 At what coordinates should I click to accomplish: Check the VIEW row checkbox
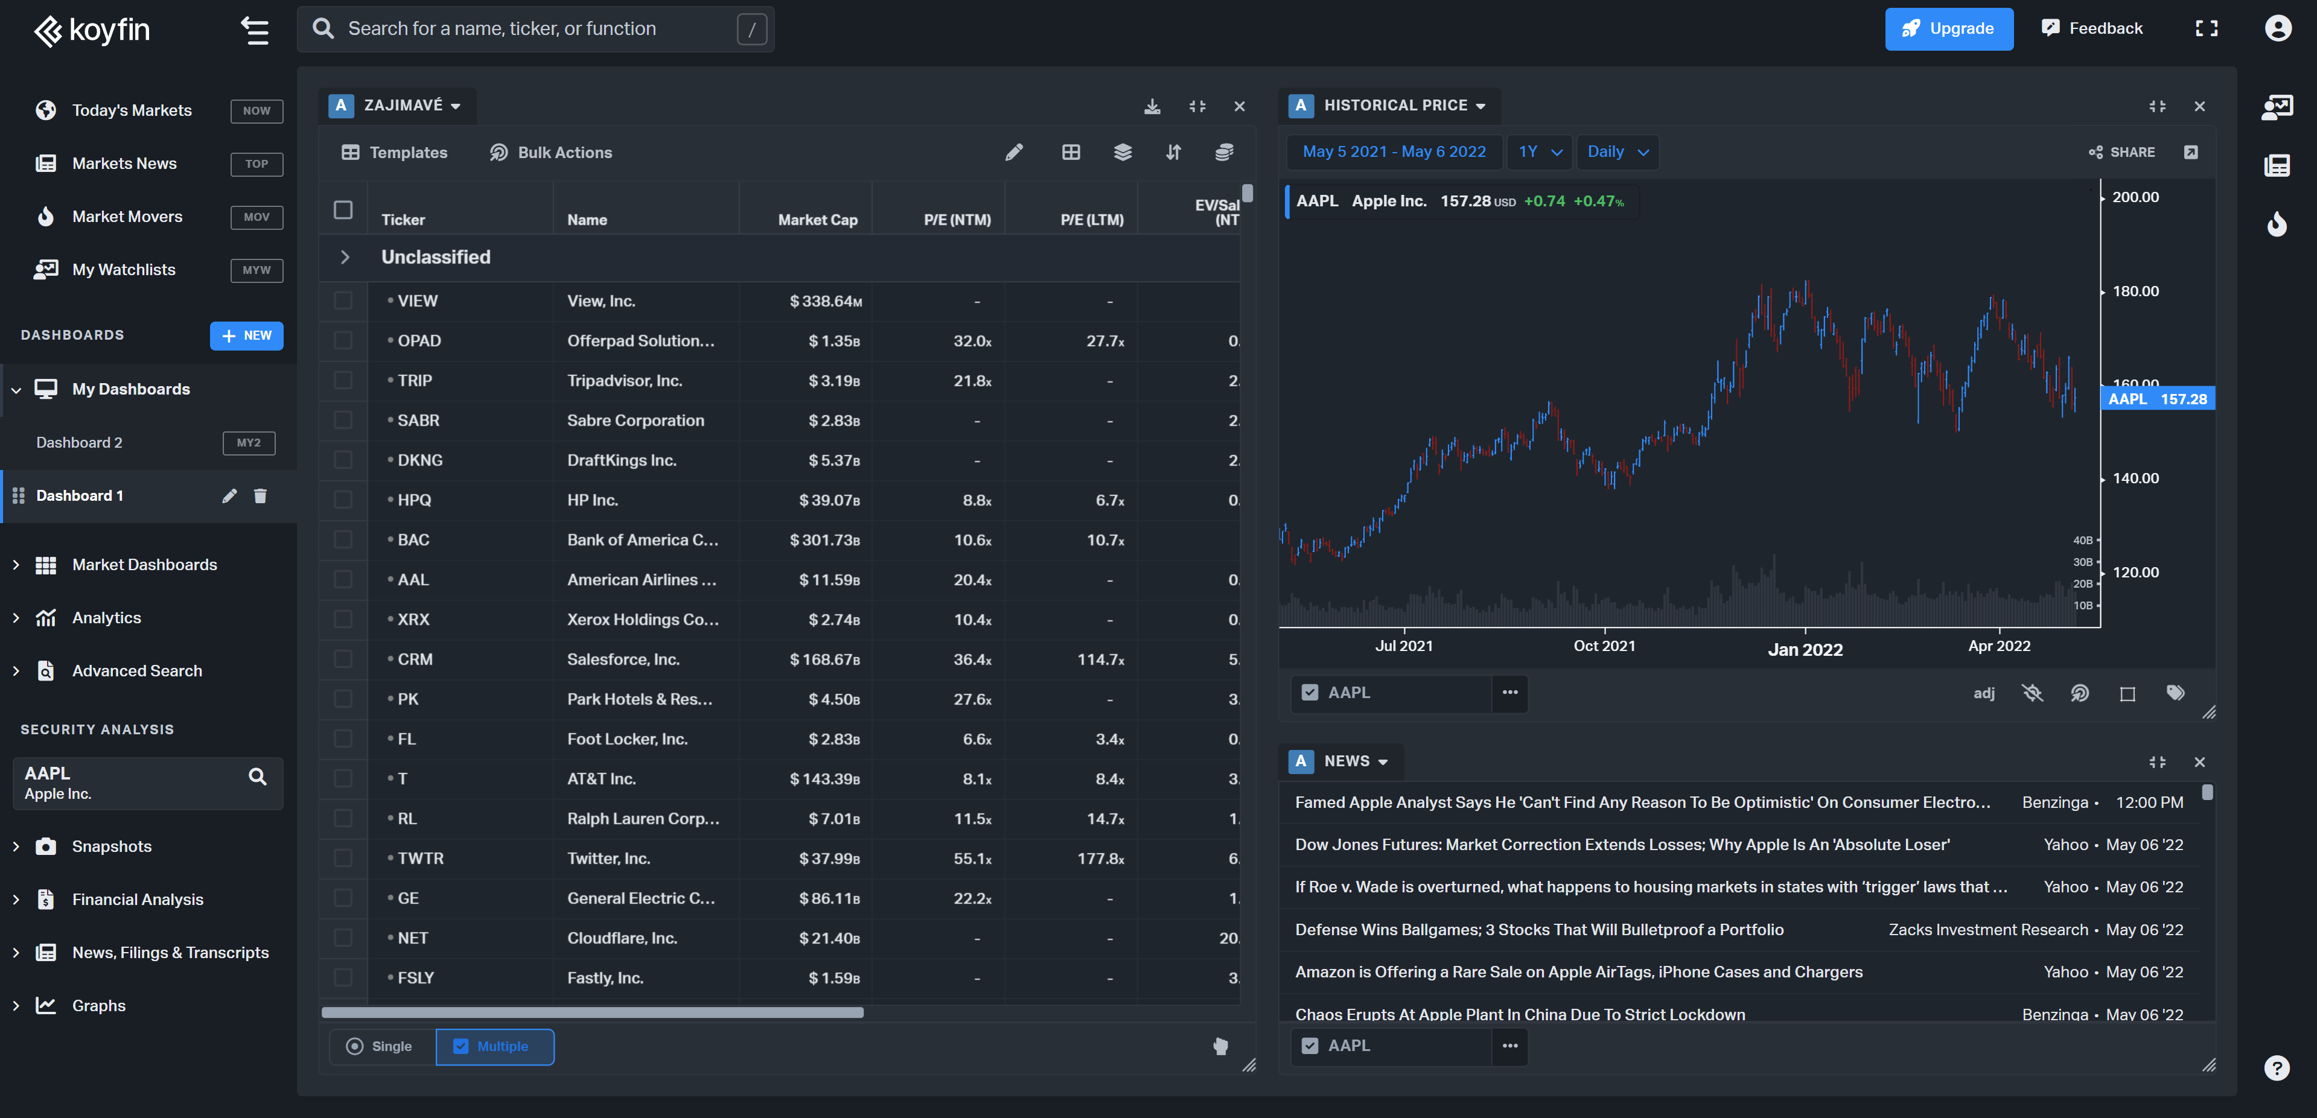(x=343, y=300)
